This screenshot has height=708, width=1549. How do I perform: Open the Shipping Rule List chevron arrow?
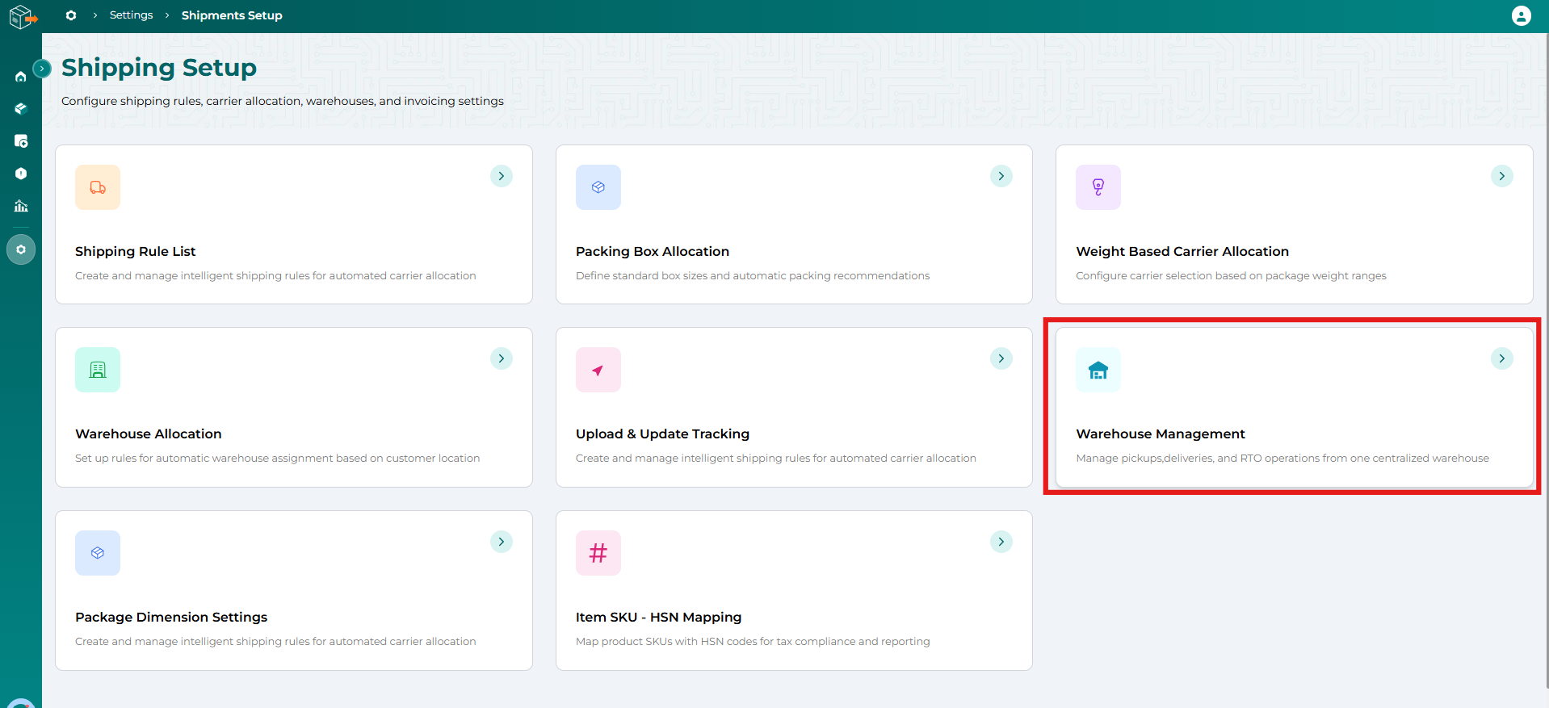(x=502, y=176)
